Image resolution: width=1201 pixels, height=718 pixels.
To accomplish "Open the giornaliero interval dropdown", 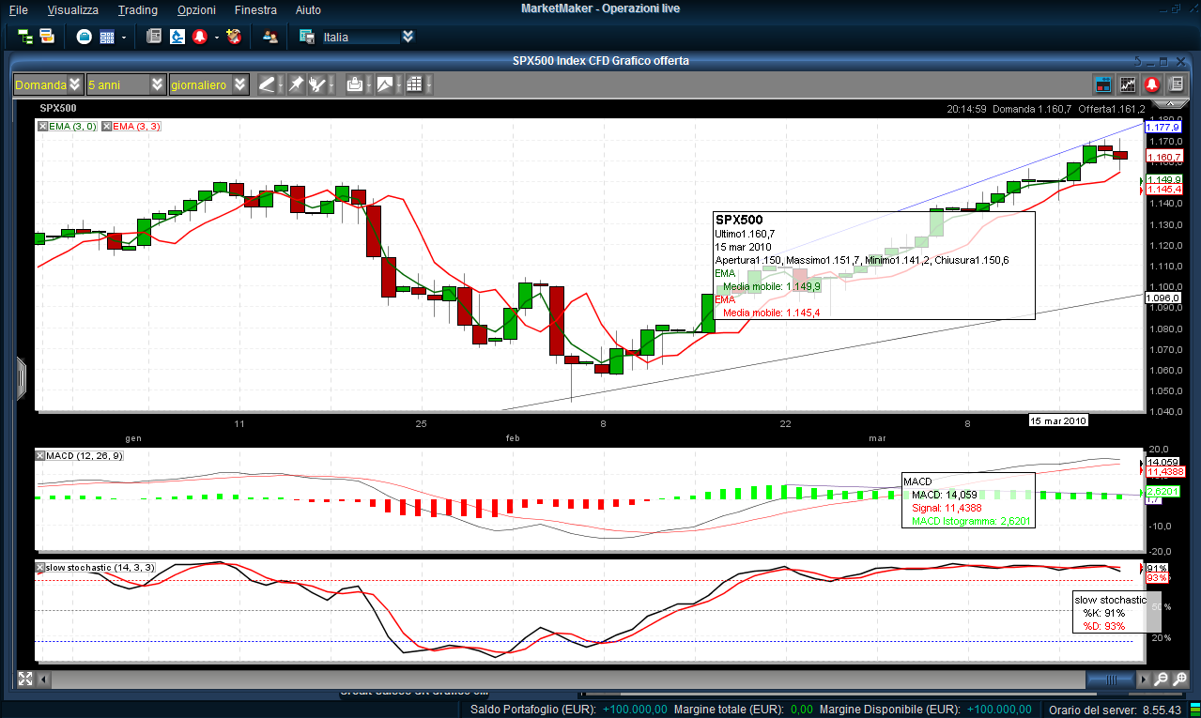I will tap(240, 84).
